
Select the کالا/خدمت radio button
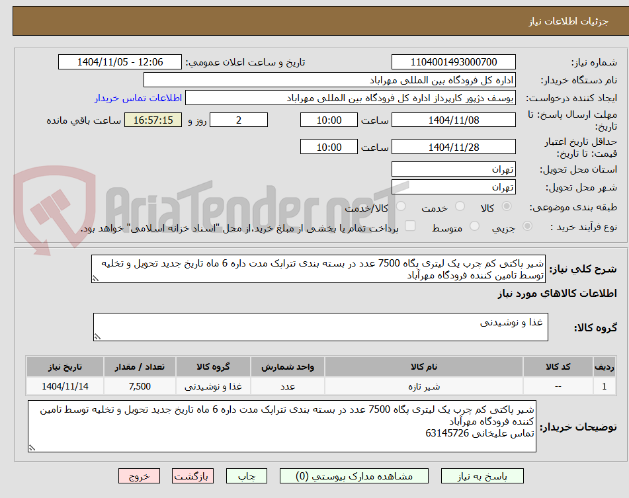(401, 206)
